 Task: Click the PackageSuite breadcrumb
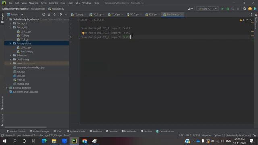click(x=38, y=9)
